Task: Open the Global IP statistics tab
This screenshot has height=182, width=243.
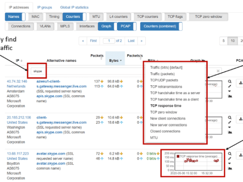Action: tap(74, 8)
